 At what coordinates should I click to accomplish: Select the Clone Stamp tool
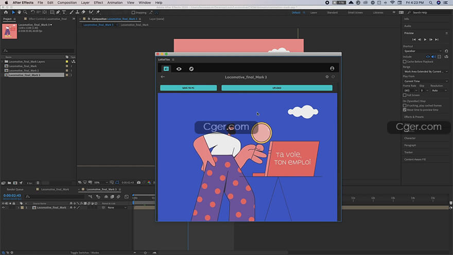point(77,12)
